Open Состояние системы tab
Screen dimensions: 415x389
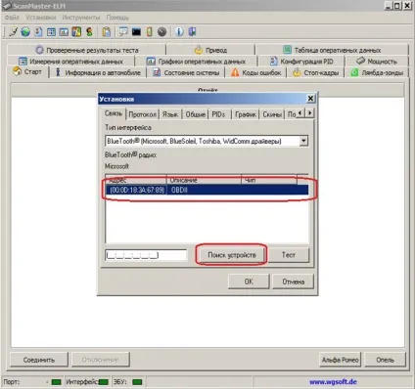186,72
